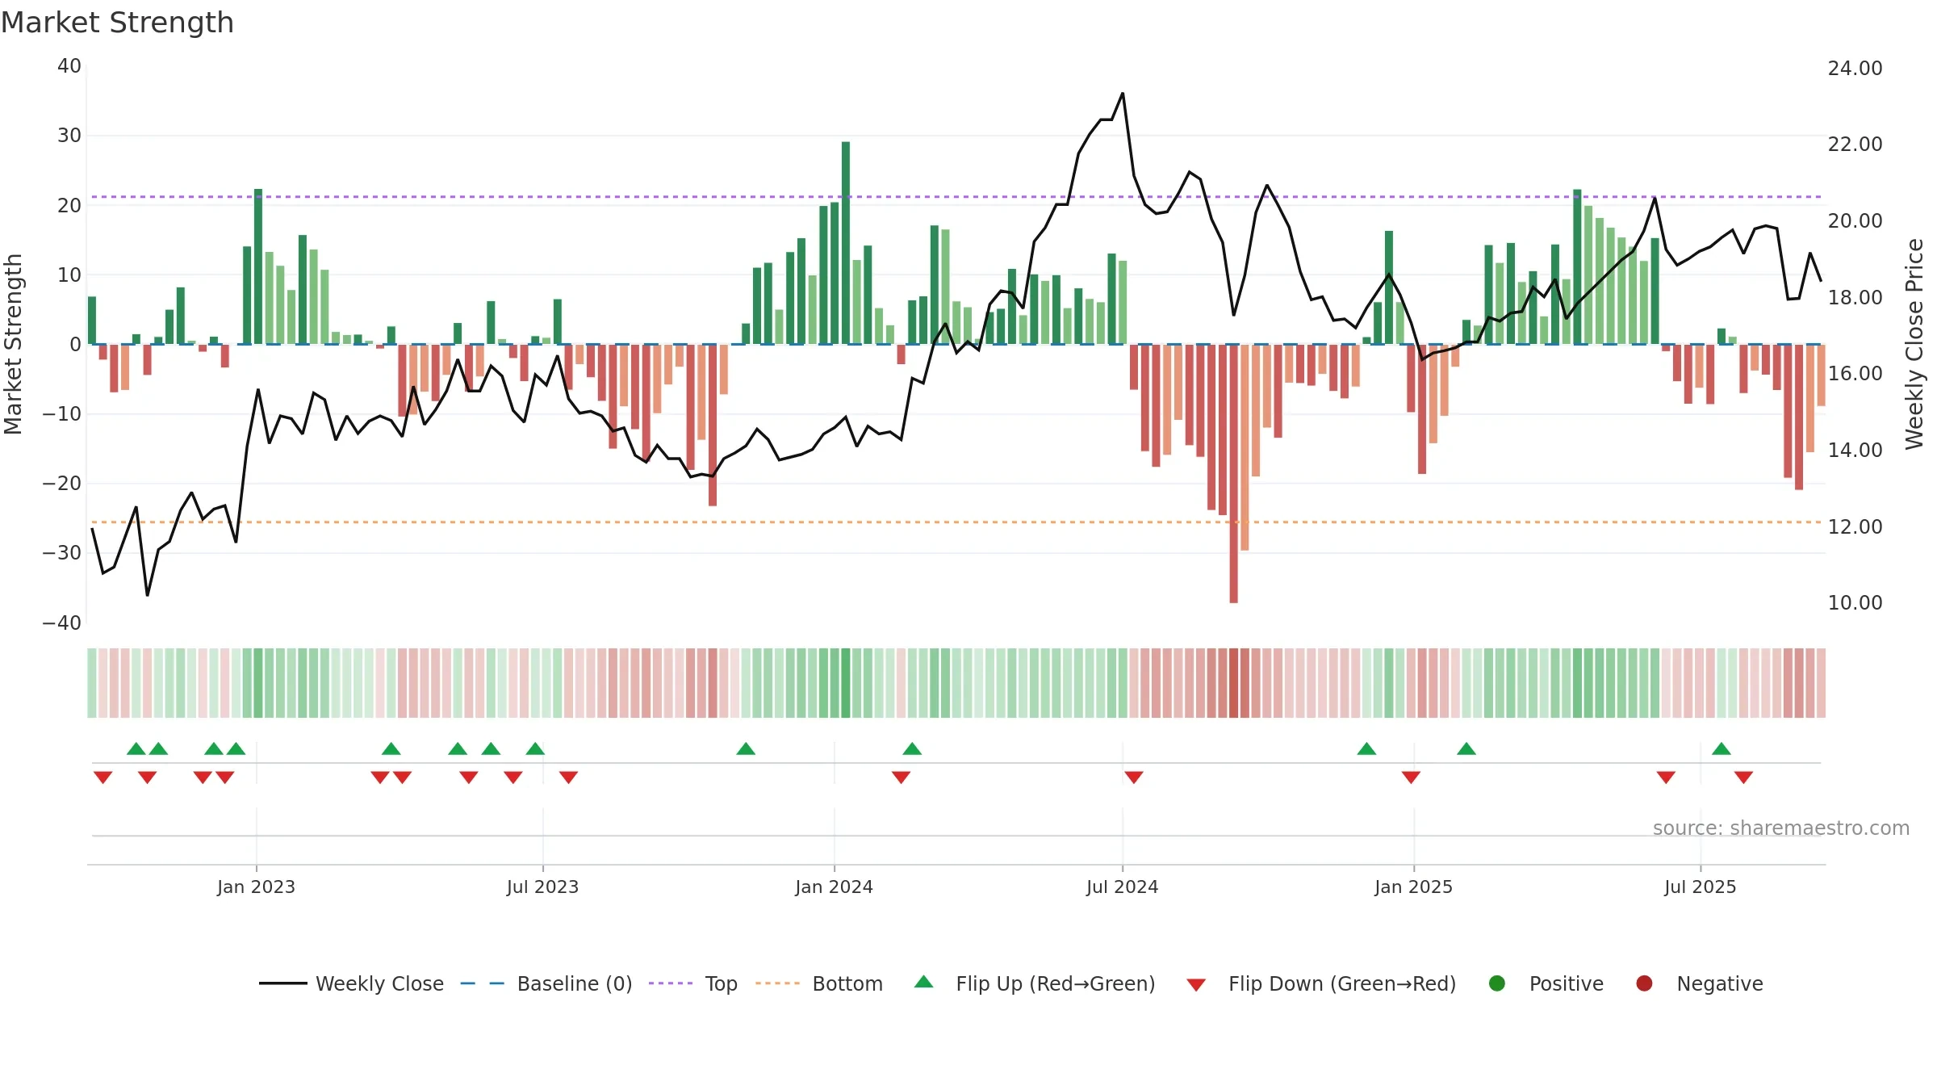This screenshot has width=1937, height=1090.
Task: Click the vertical Market Strength axis title
Action: point(14,344)
